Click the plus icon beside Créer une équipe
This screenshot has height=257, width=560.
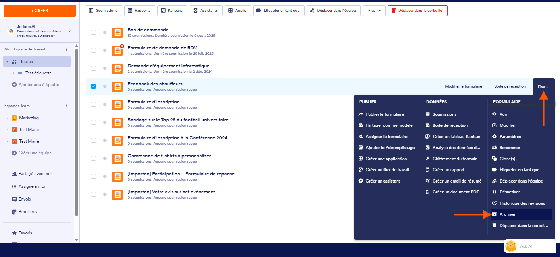[14, 153]
